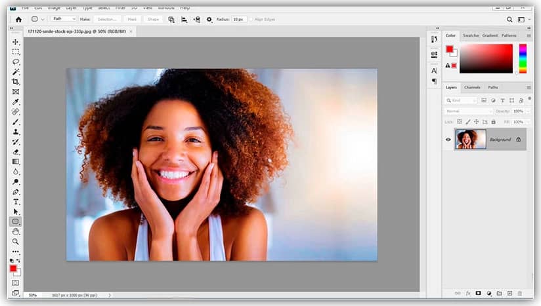This screenshot has height=306, width=541.
Task: Hide the Background layer with eye icon
Action: [x=448, y=140]
